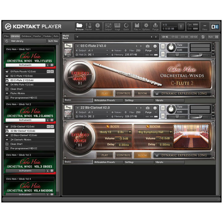223x223 pixels.
Task: Click the multi rack KSP script icon
Action: tap(203, 37)
